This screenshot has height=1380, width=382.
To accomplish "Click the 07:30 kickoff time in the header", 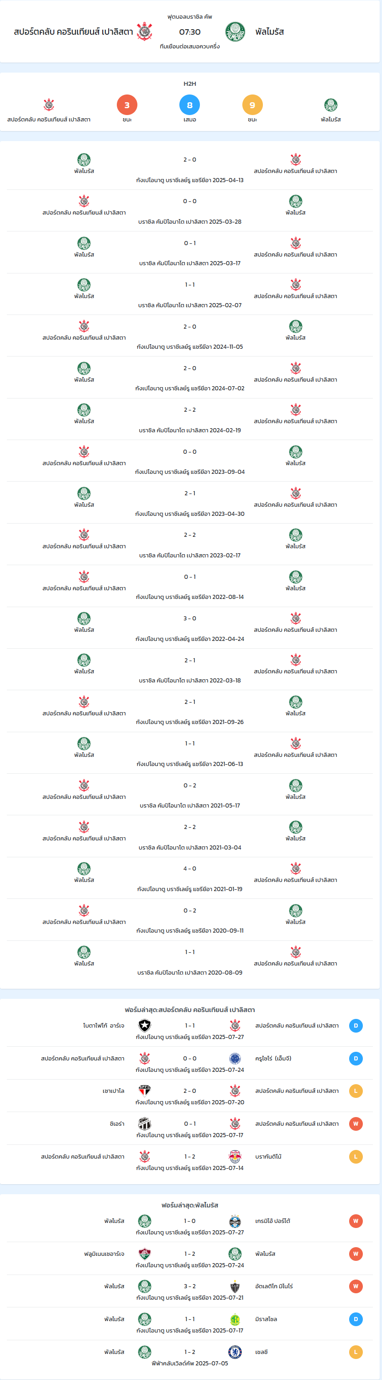I will (x=190, y=32).
